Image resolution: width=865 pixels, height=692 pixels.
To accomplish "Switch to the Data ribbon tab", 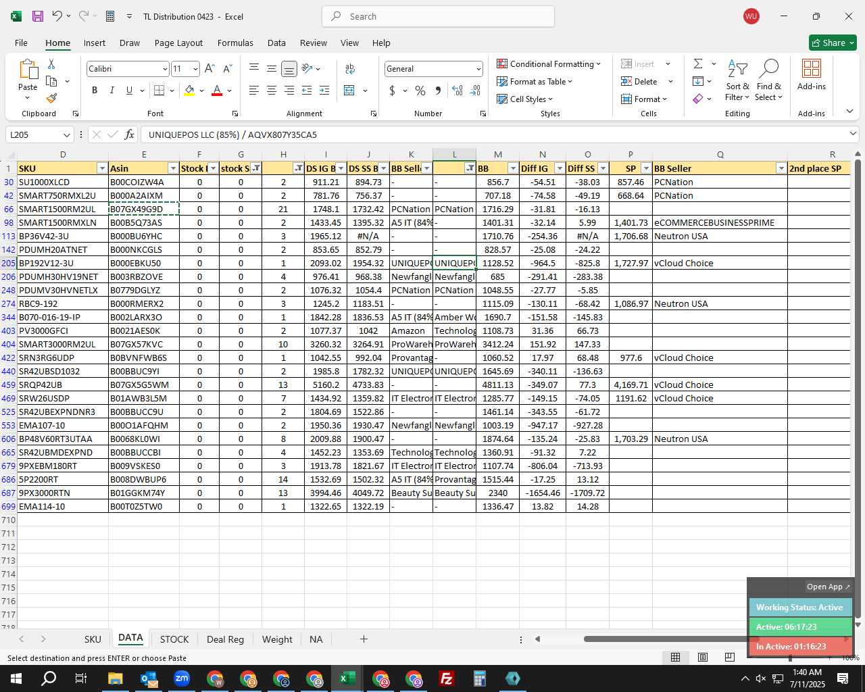I will pyautogui.click(x=276, y=43).
